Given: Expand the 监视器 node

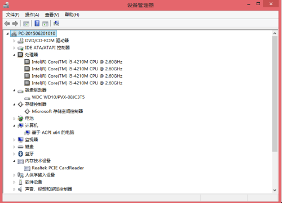Looking at the screenshot, I should [x=14, y=139].
